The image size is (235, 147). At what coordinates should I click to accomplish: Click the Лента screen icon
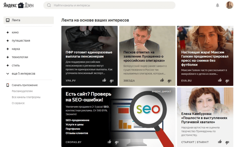(8, 20)
